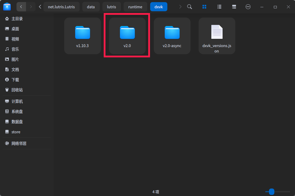This screenshot has width=295, height=196.
Task: Select the dxvk breadcrumb
Action: click(x=158, y=7)
